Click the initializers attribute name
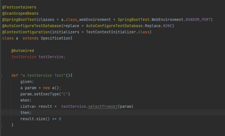225x136 pixels. (x=66, y=32)
